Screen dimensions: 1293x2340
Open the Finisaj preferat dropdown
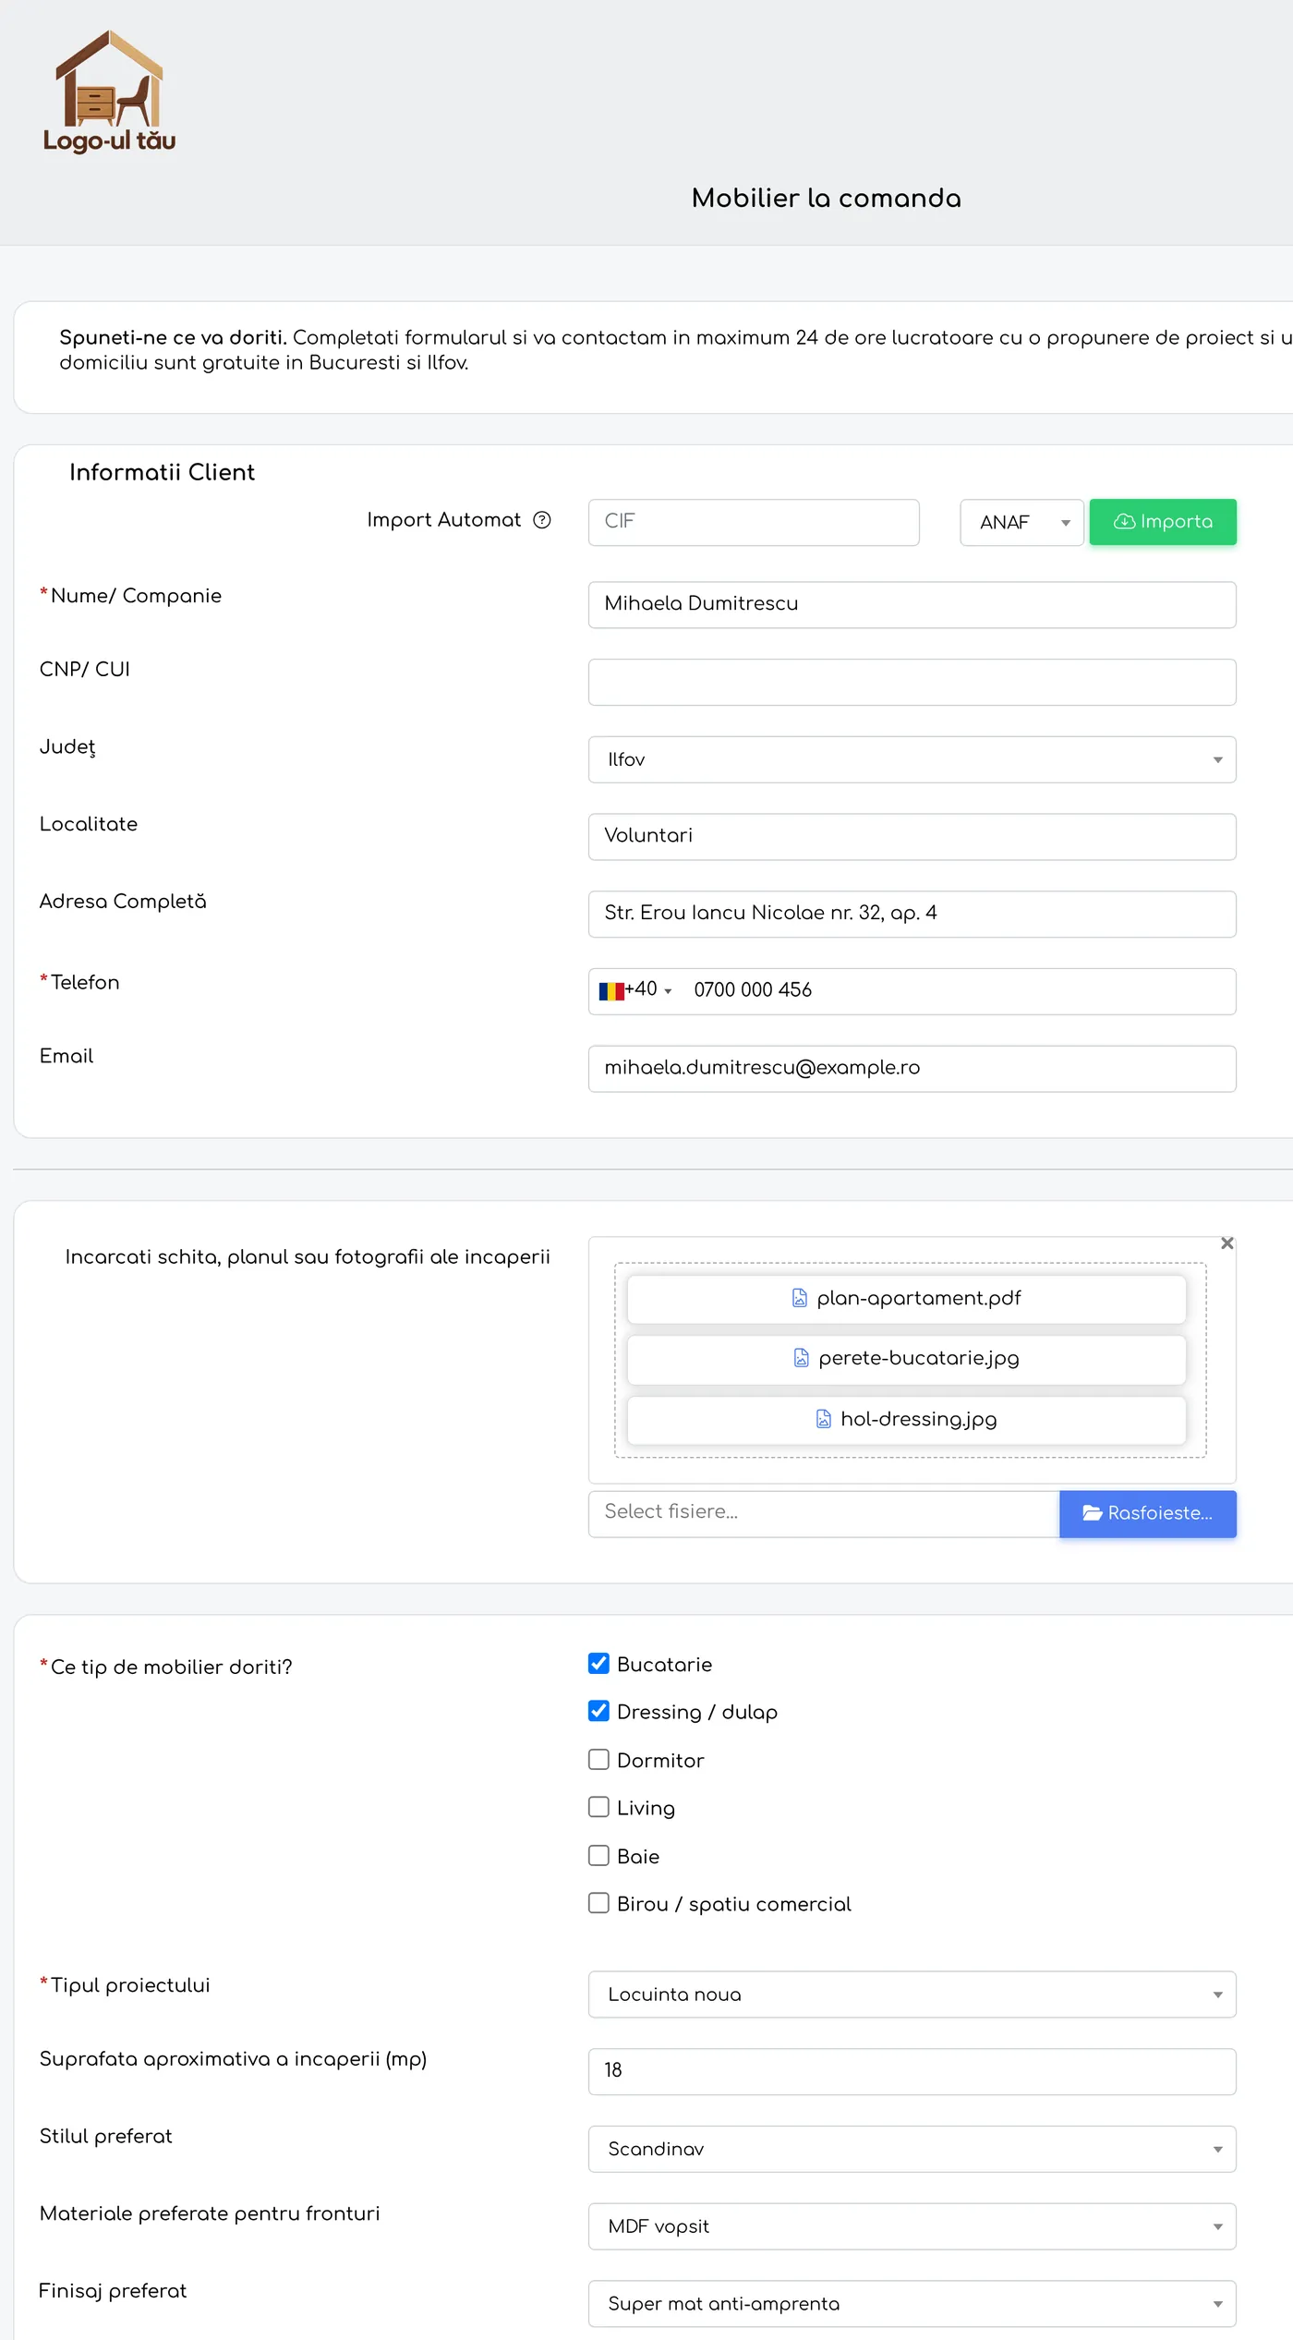(x=912, y=2304)
